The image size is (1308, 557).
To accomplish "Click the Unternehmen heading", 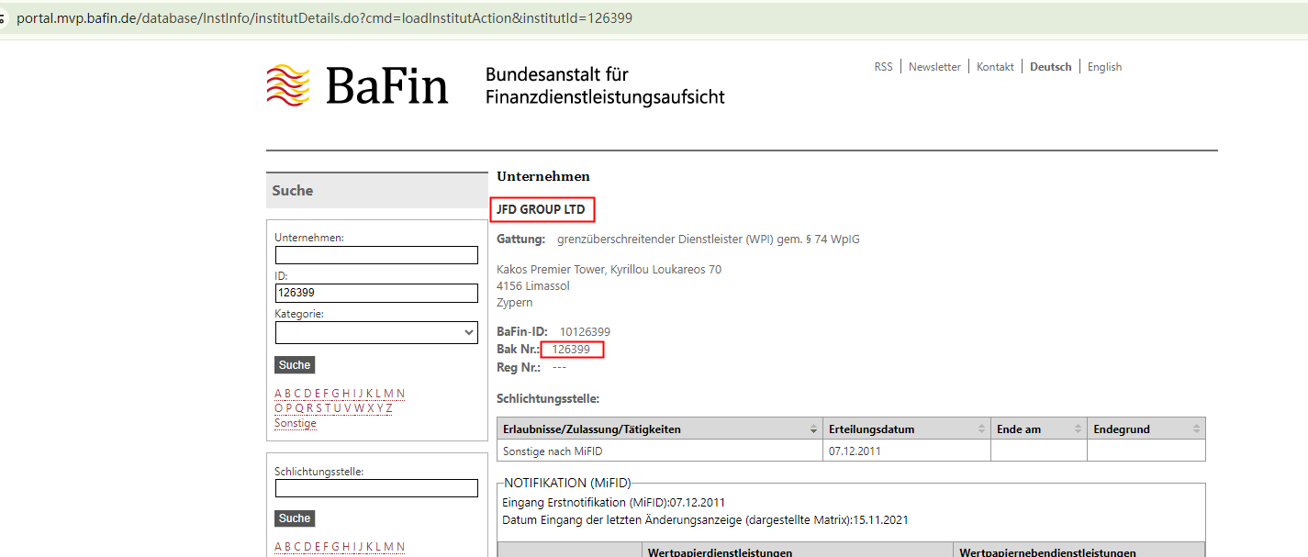I will click(x=543, y=176).
